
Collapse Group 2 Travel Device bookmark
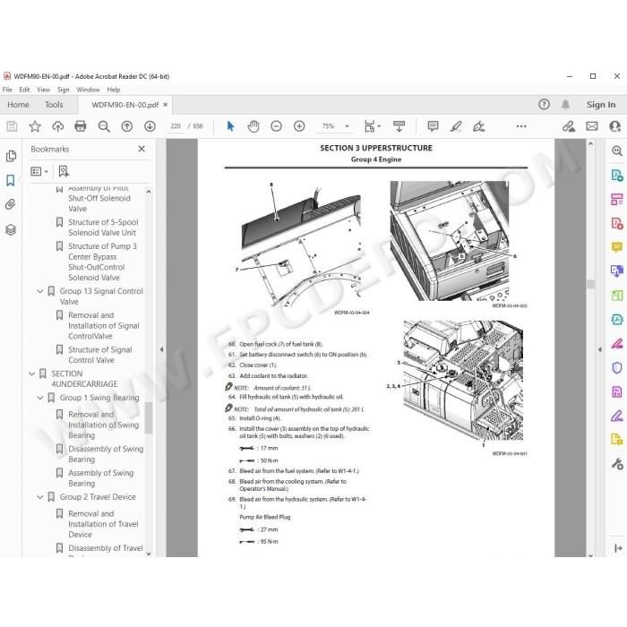click(40, 497)
